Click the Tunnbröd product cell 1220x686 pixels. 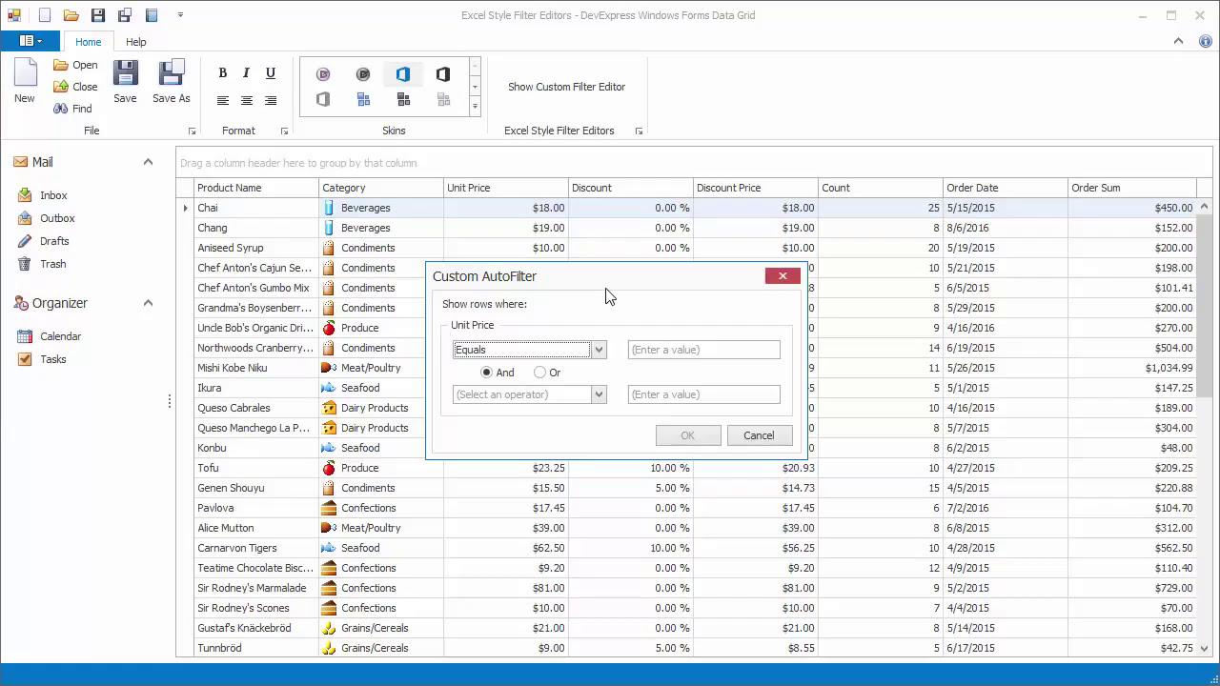[255, 648]
